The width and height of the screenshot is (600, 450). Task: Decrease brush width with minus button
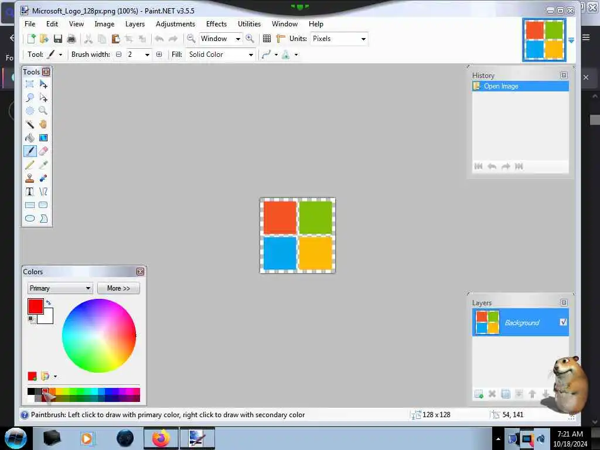click(118, 54)
